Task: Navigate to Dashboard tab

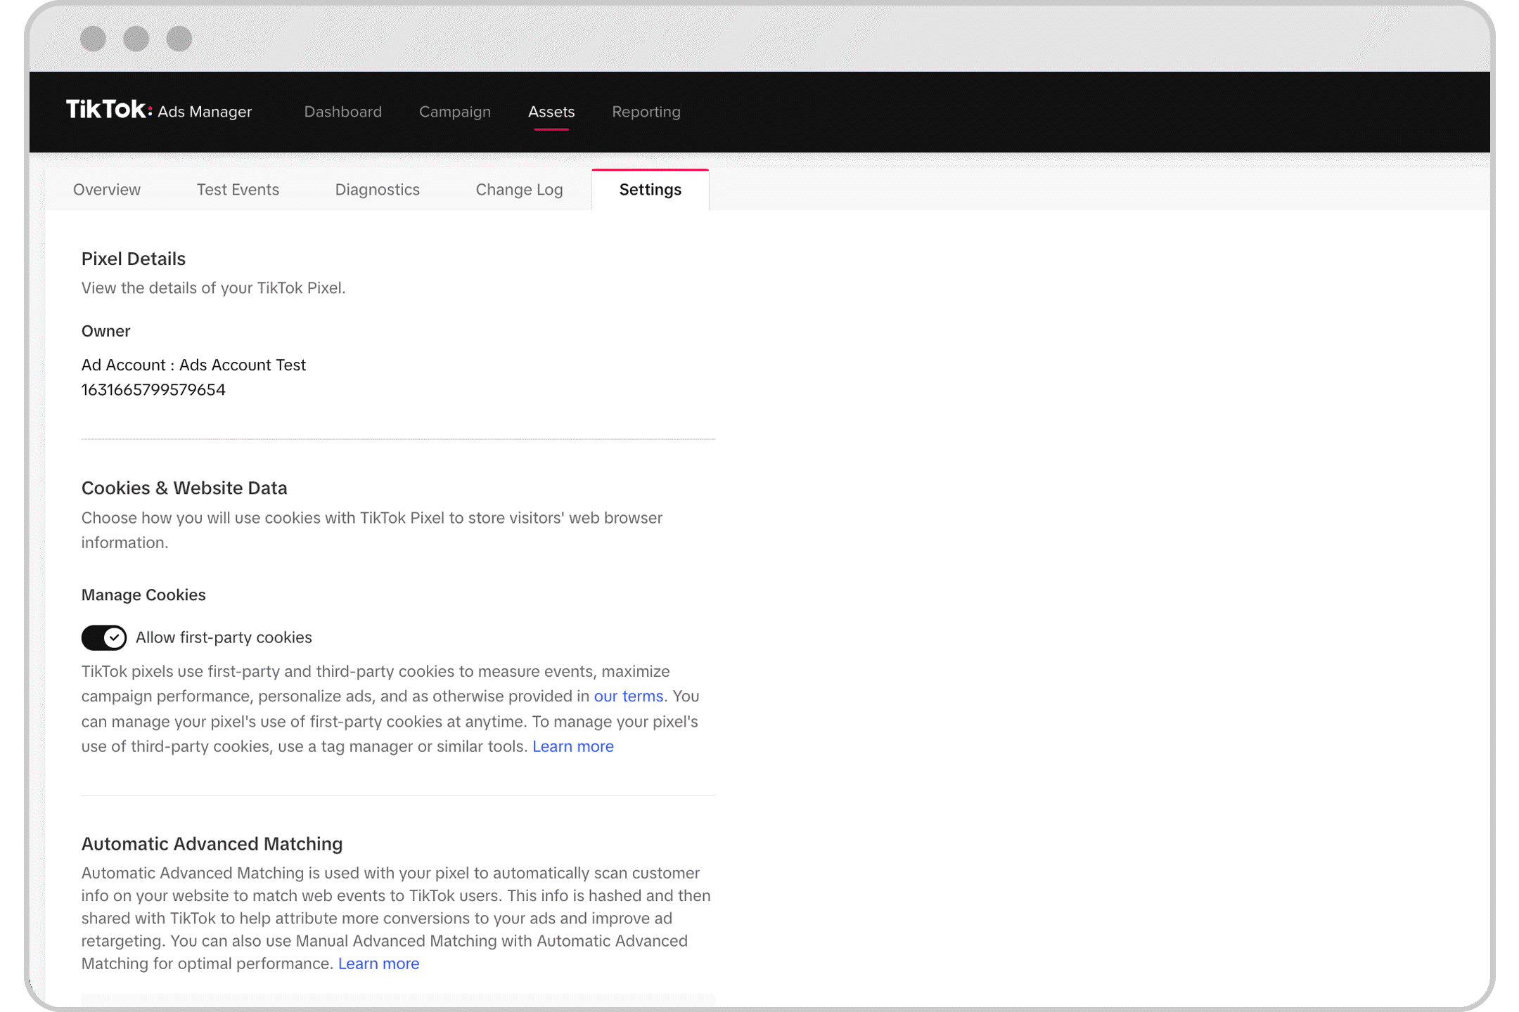Action: [x=342, y=112]
